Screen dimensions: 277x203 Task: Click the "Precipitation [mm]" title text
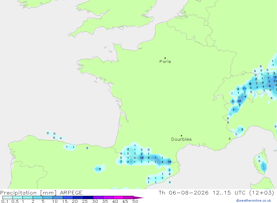coord(28,193)
